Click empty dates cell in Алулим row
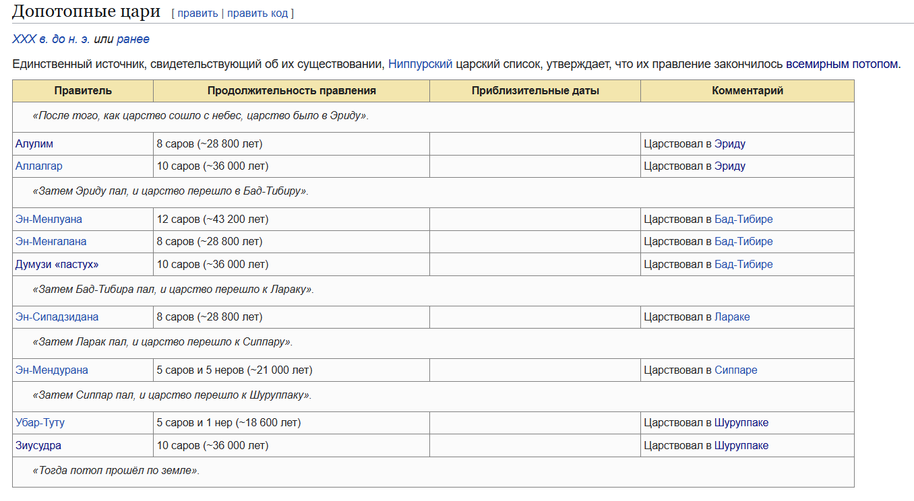914x501 pixels. (535, 143)
